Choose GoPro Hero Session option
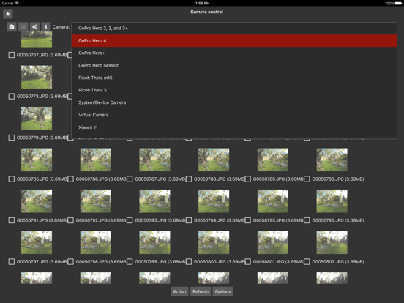The height and width of the screenshot is (303, 404). (x=234, y=65)
